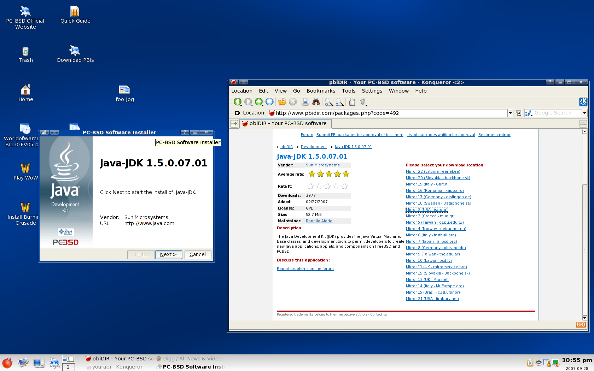Image resolution: width=594 pixels, height=371 pixels.
Task: Click Cancel in the Software Installer
Action: pos(198,254)
